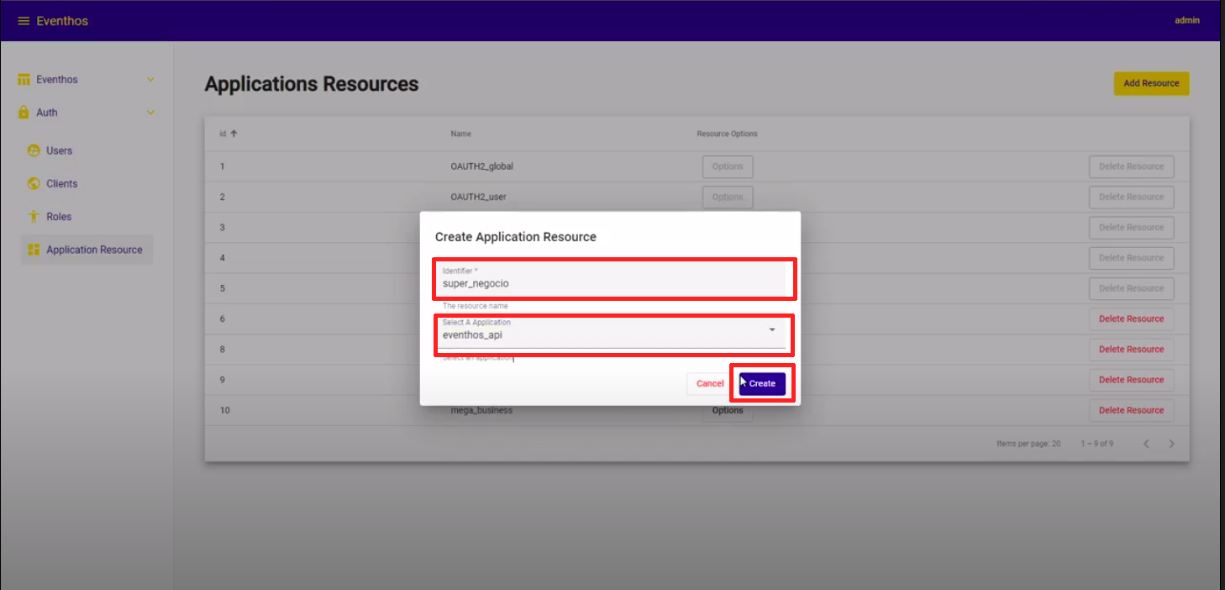
Task: Select the Clients icon in sidebar
Action: click(x=34, y=183)
